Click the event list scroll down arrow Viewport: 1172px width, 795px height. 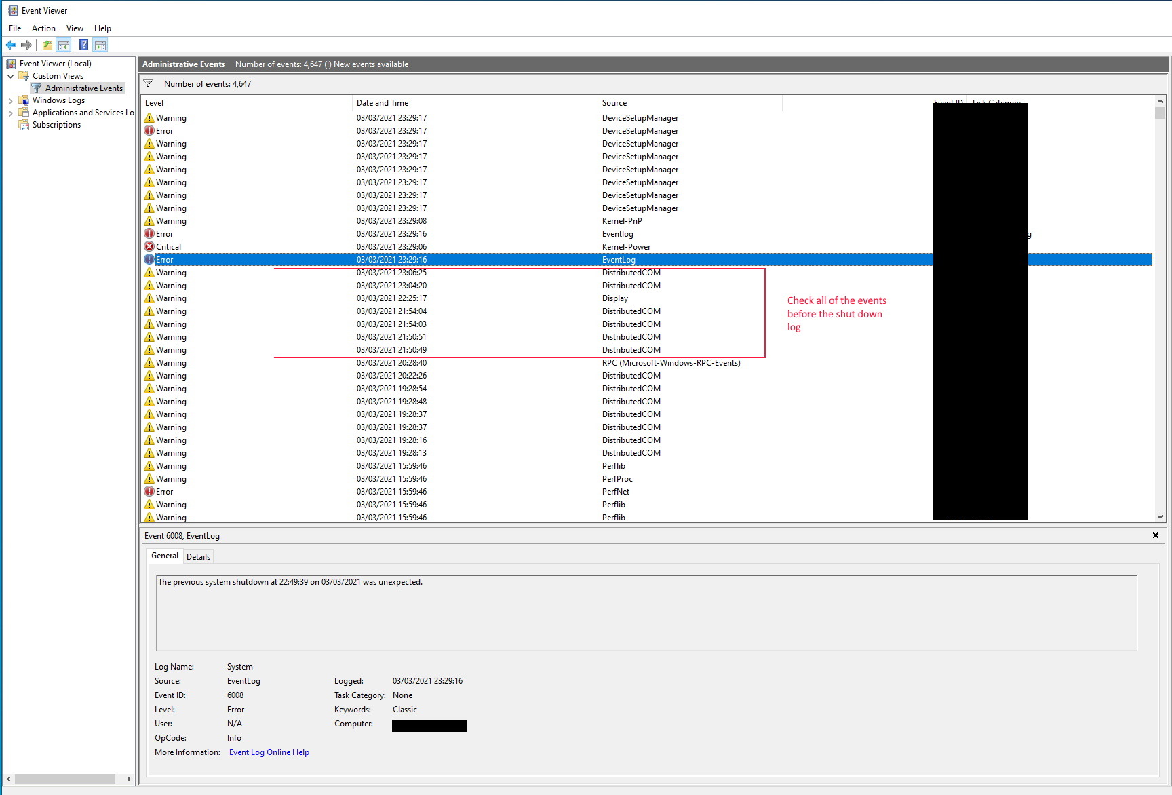[x=1160, y=516]
